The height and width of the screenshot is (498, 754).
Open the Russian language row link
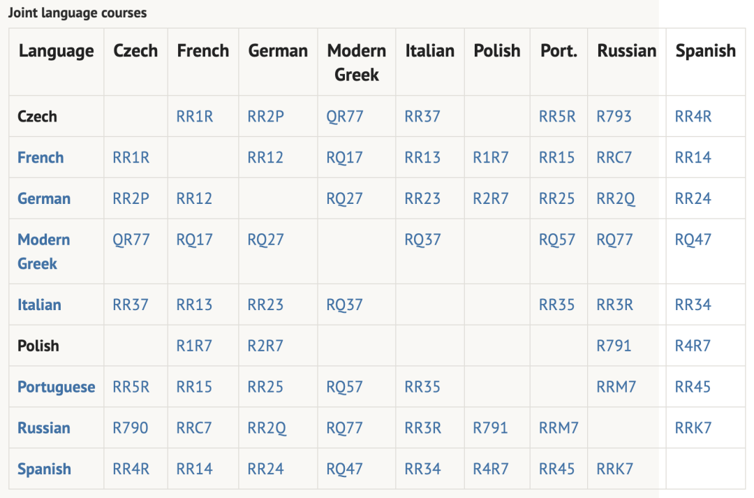pyautogui.click(x=44, y=427)
